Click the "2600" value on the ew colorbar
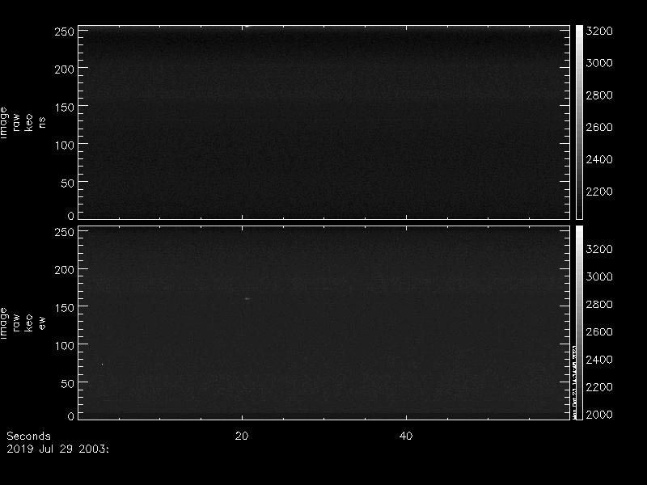The width and height of the screenshot is (647, 485). [x=599, y=332]
